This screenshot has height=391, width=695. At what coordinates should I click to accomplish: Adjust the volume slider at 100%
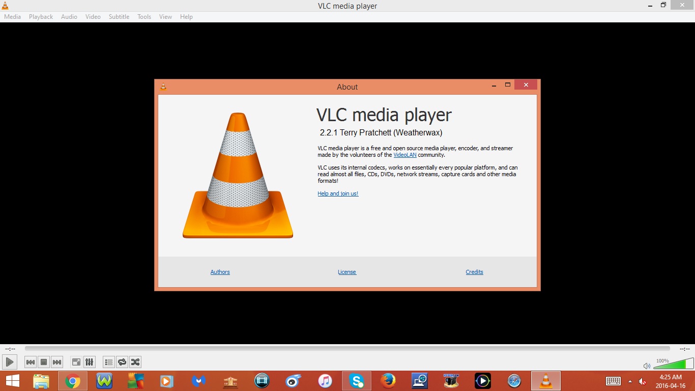point(674,364)
